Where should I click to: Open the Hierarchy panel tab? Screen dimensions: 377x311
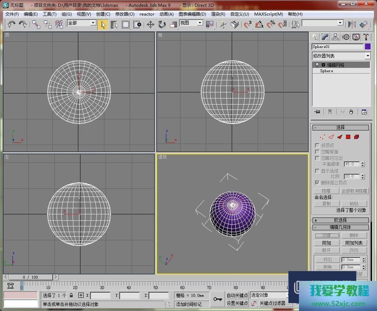pyautogui.click(x=335, y=37)
